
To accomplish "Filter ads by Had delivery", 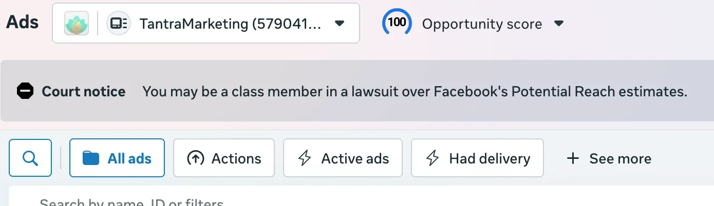I will point(477,158).
